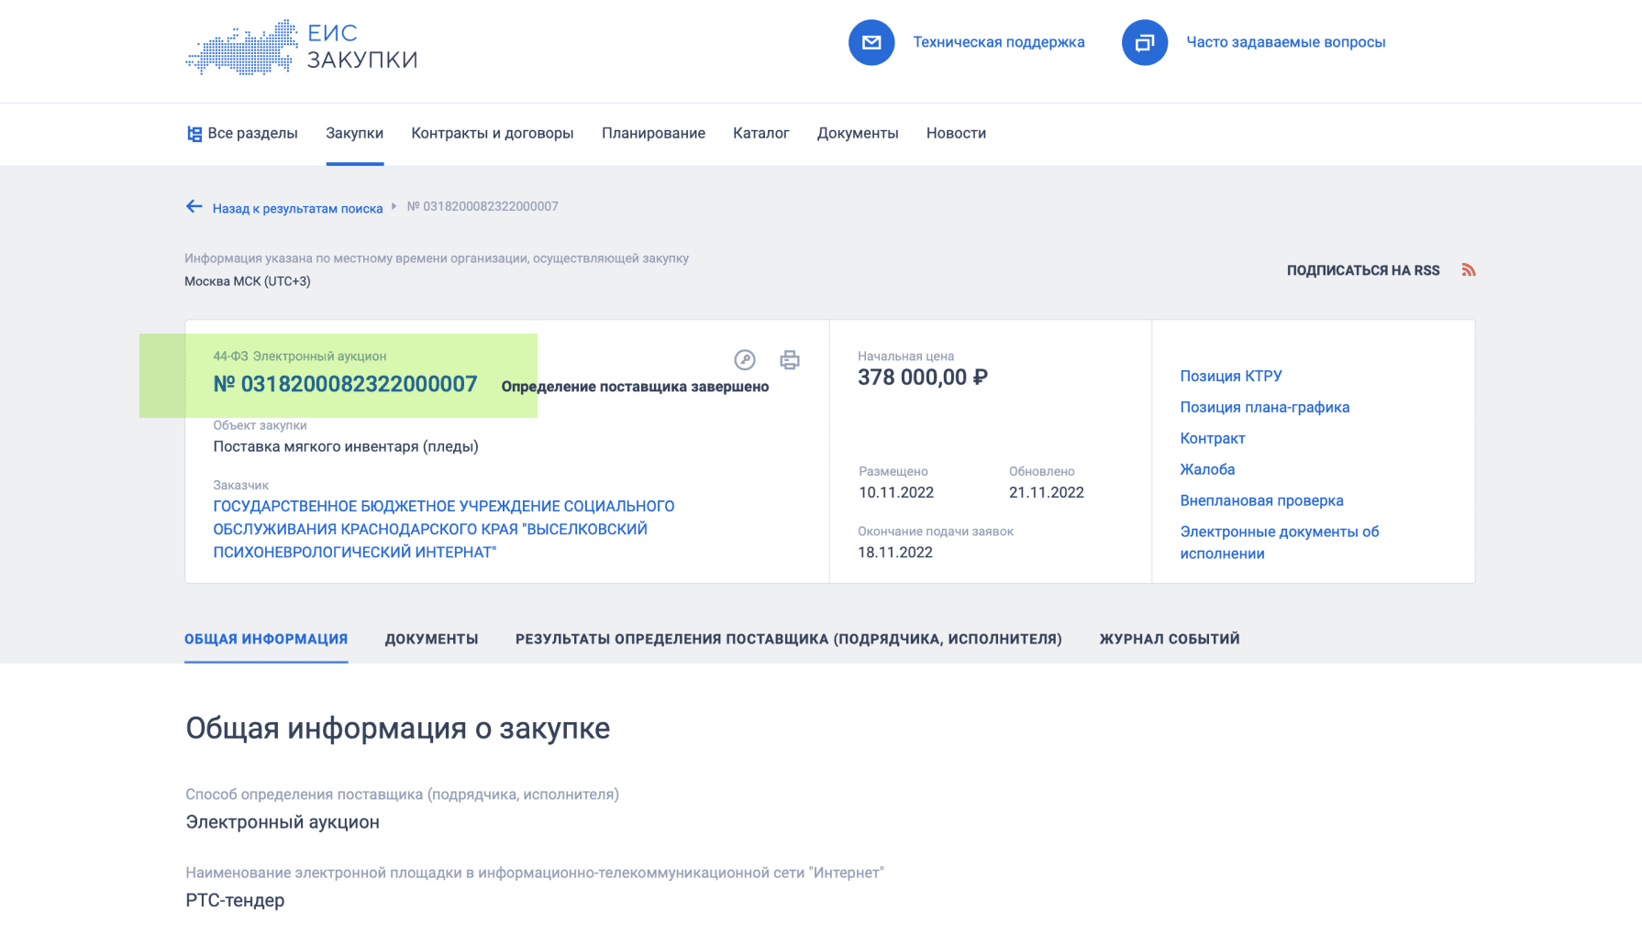The width and height of the screenshot is (1642, 944).
Task: Expand the Каталог menu
Action: [760, 134]
